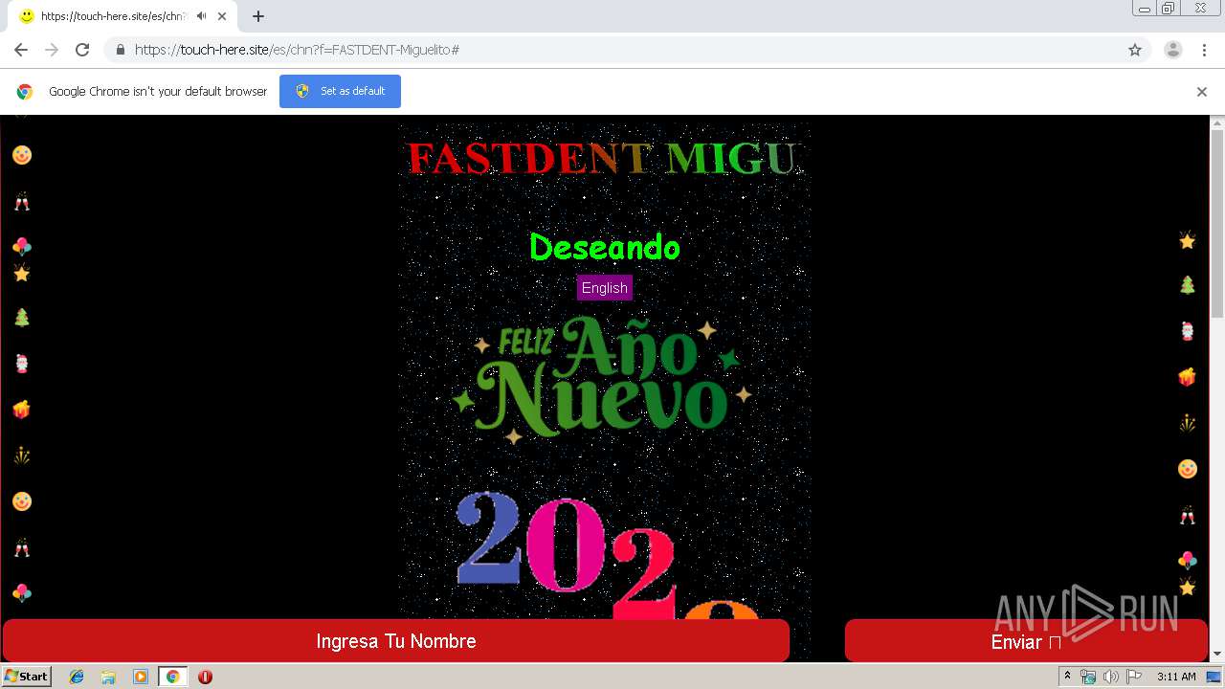Click the Feliz Año Nuevo image
This screenshot has width=1225, height=689.
(x=602, y=380)
